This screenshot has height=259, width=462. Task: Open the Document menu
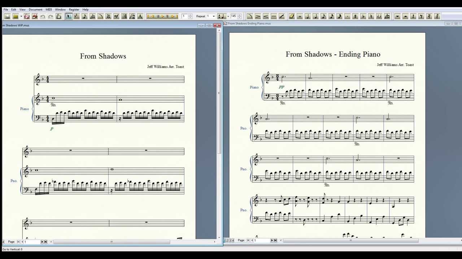[35, 9]
